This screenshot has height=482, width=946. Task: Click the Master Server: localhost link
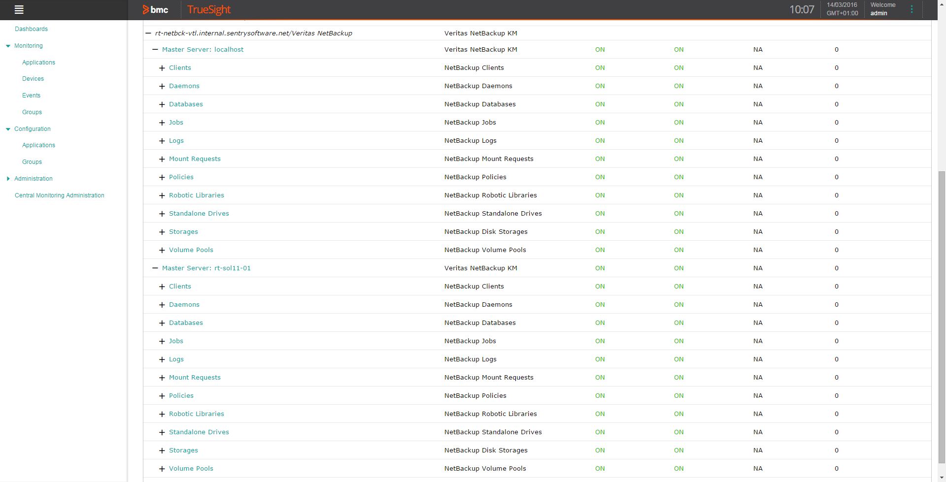coord(203,49)
